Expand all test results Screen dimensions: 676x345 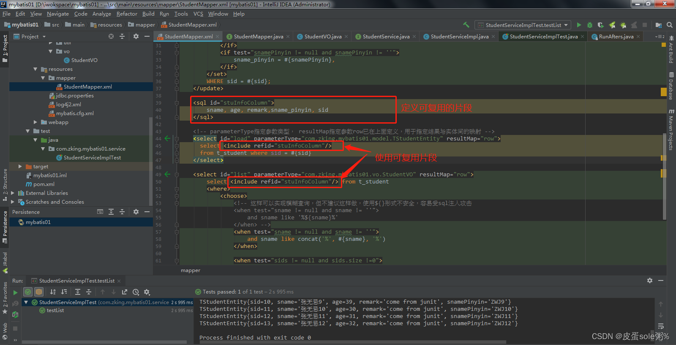tap(78, 292)
